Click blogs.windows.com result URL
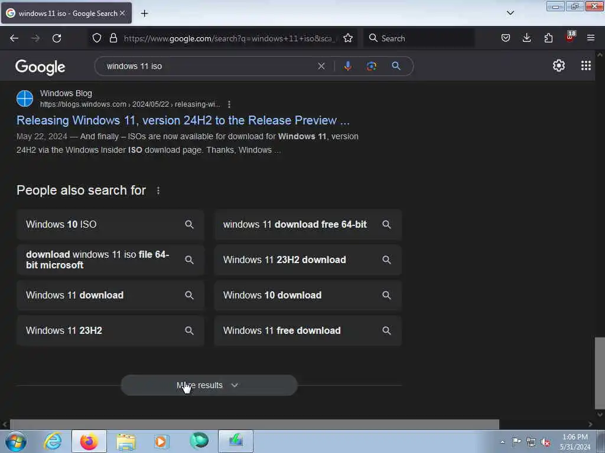Image resolution: width=605 pixels, height=453 pixels. point(130,104)
